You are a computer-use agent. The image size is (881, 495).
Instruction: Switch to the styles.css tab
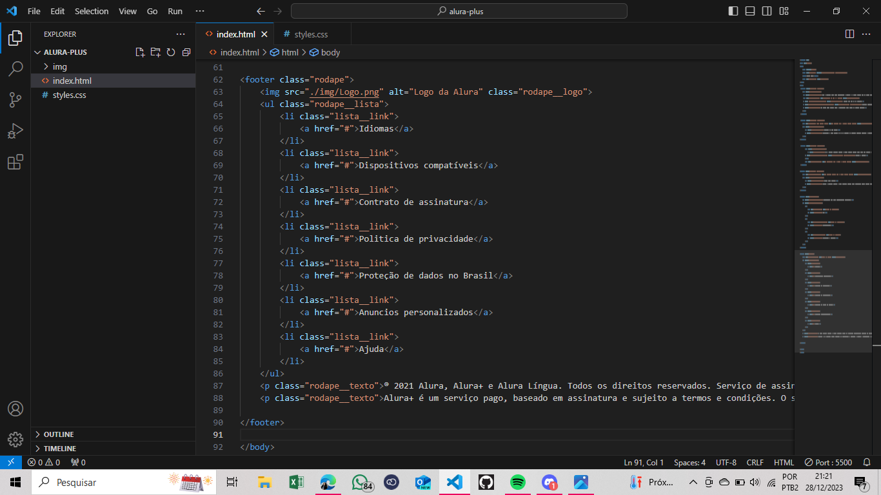(x=311, y=34)
